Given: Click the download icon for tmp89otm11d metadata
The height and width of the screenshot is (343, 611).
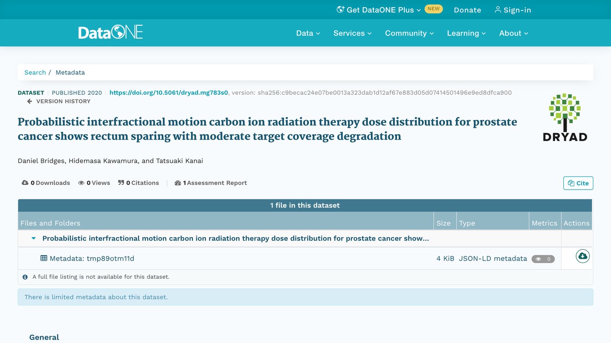Looking at the screenshot, I should (582, 256).
